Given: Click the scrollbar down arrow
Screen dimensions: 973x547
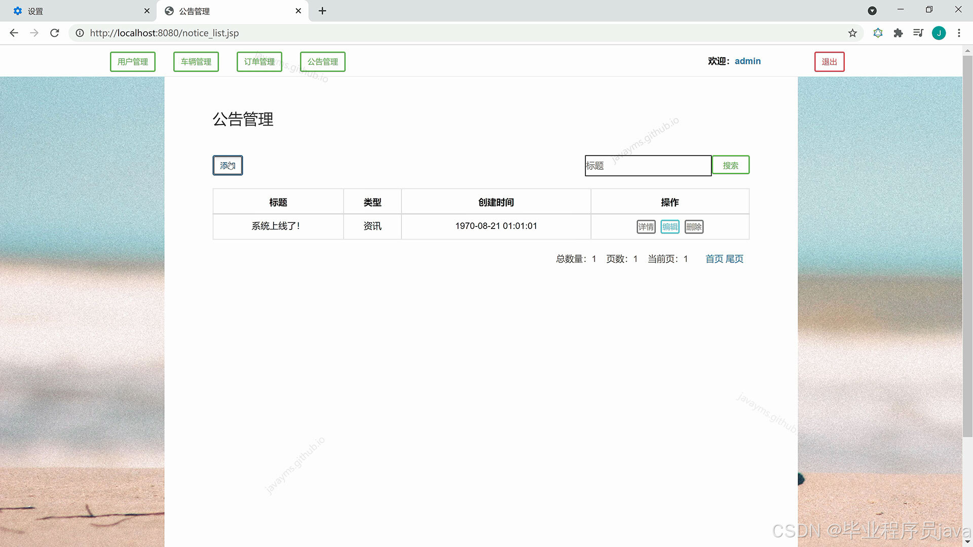Looking at the screenshot, I should pyautogui.click(x=967, y=542).
